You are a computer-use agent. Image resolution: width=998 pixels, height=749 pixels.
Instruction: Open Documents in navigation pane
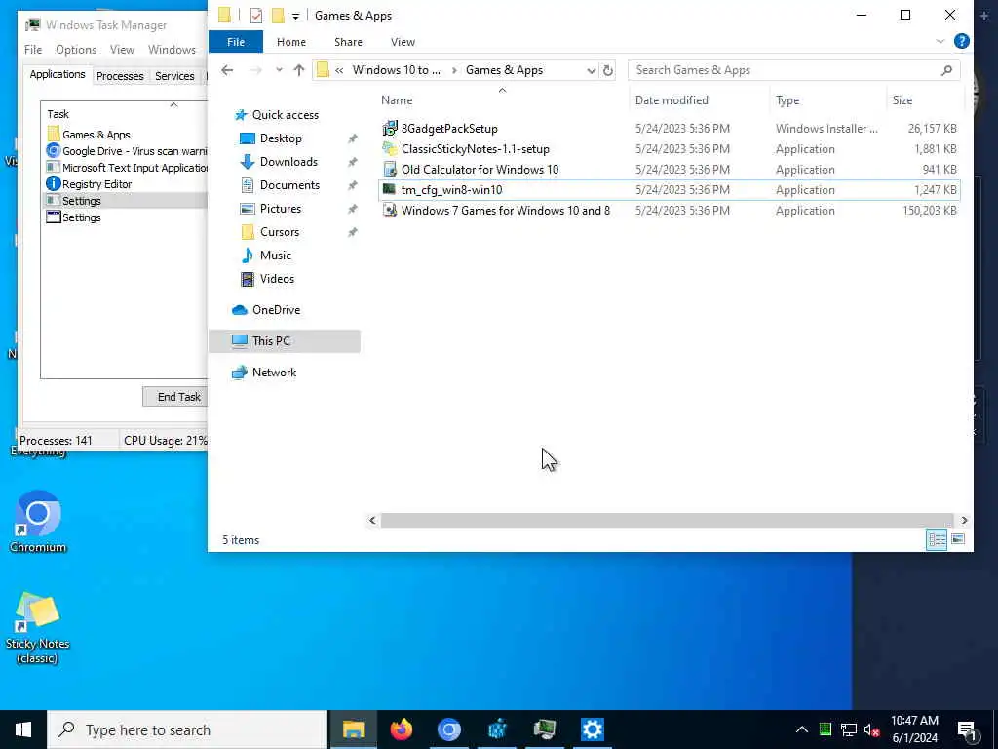[289, 185]
